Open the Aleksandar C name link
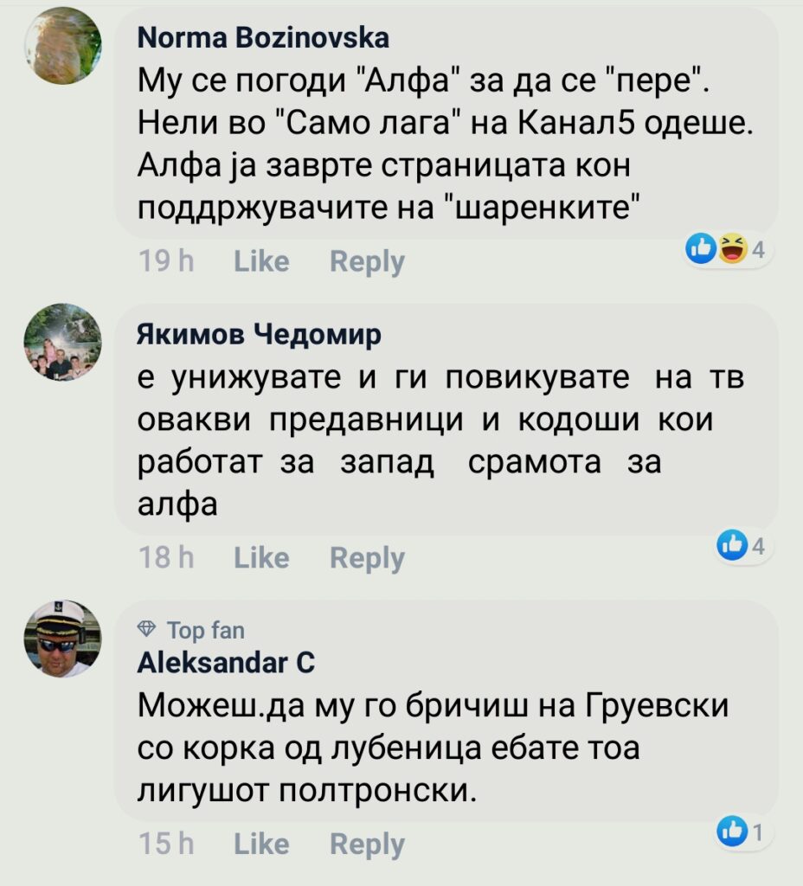803x886 pixels. (225, 662)
